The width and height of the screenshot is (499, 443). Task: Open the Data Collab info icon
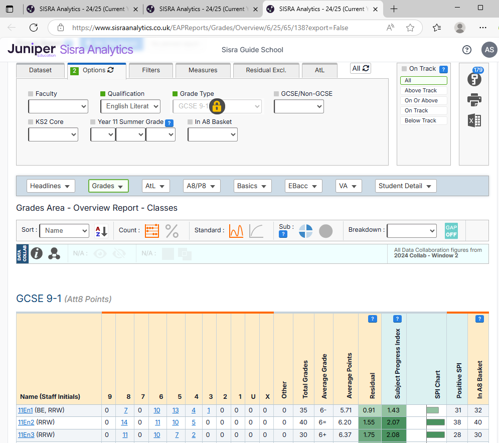point(37,254)
